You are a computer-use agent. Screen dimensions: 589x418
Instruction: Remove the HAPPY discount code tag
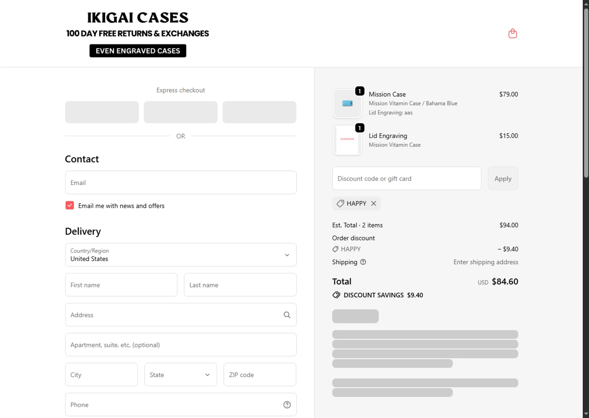coord(373,203)
